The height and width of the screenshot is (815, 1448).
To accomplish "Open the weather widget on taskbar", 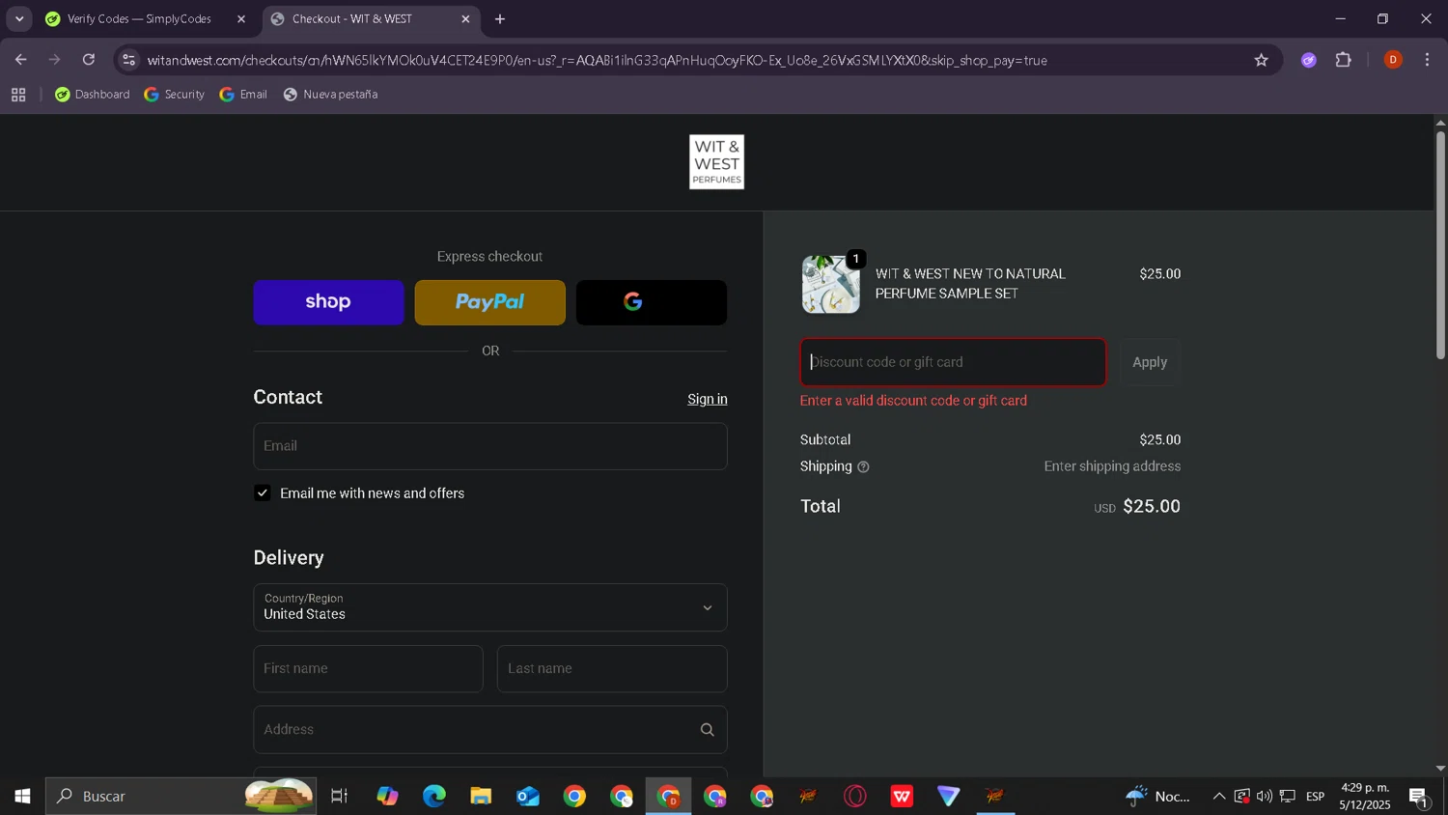I will click(1158, 797).
